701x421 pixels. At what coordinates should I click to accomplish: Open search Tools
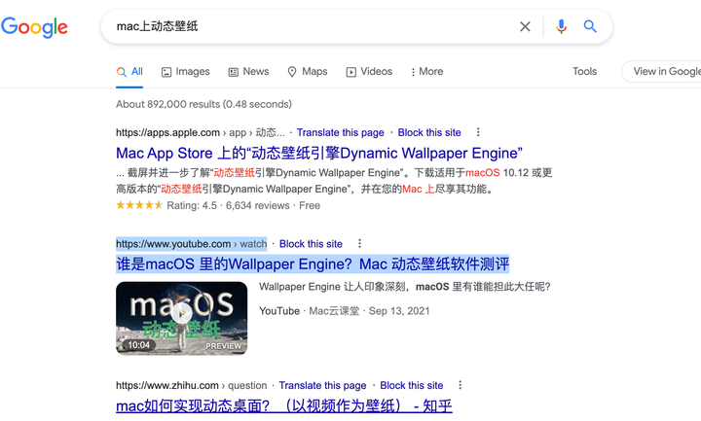584,71
